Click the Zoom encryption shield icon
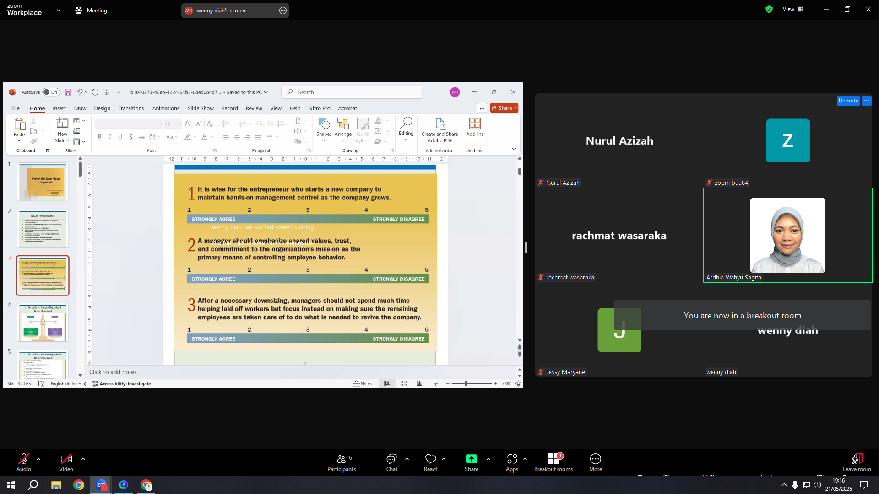 coord(769,9)
